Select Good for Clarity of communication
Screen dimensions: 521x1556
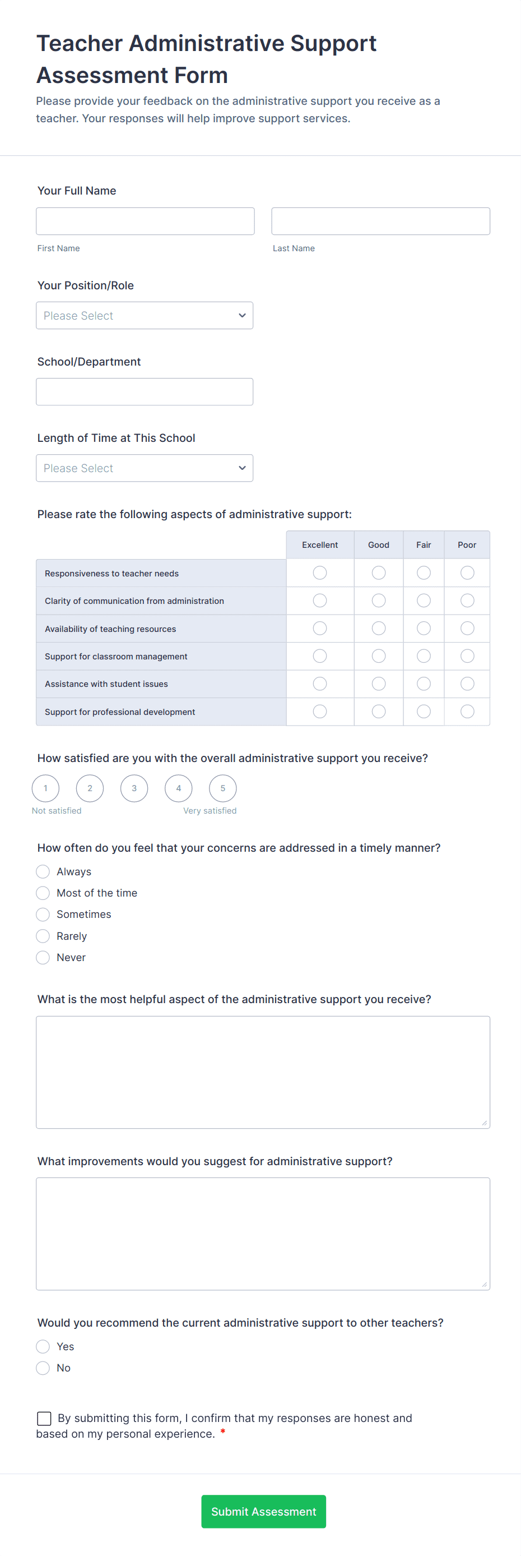[378, 600]
